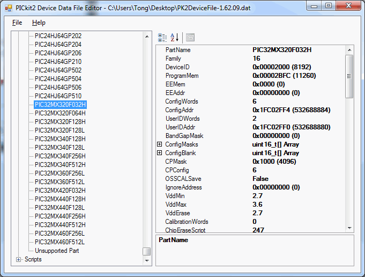Select the UserIDWords property label
Screen dimensions: 365x277
click(x=182, y=119)
